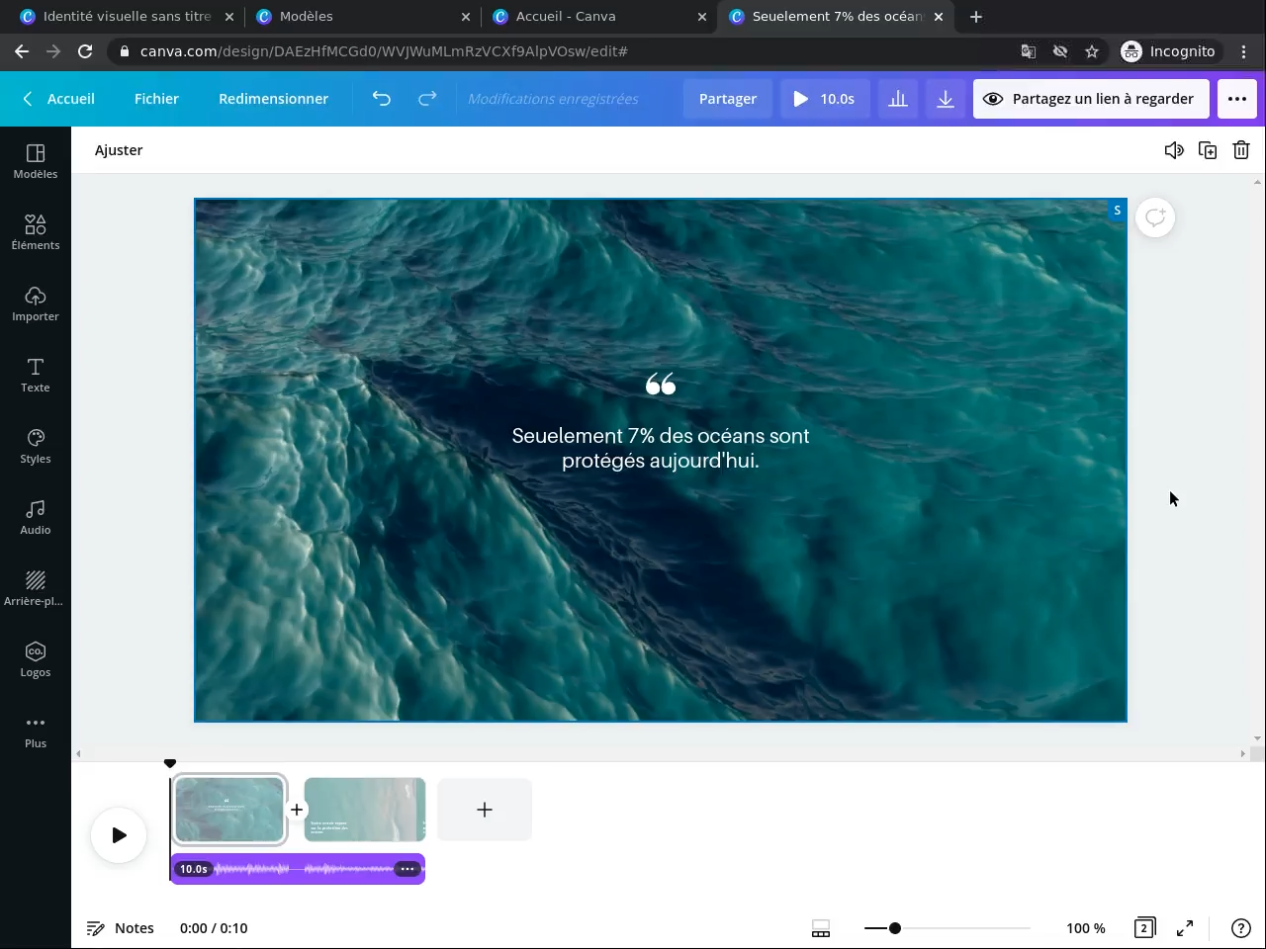Redo the last undone change
The width and height of the screenshot is (1266, 949).
point(427,99)
